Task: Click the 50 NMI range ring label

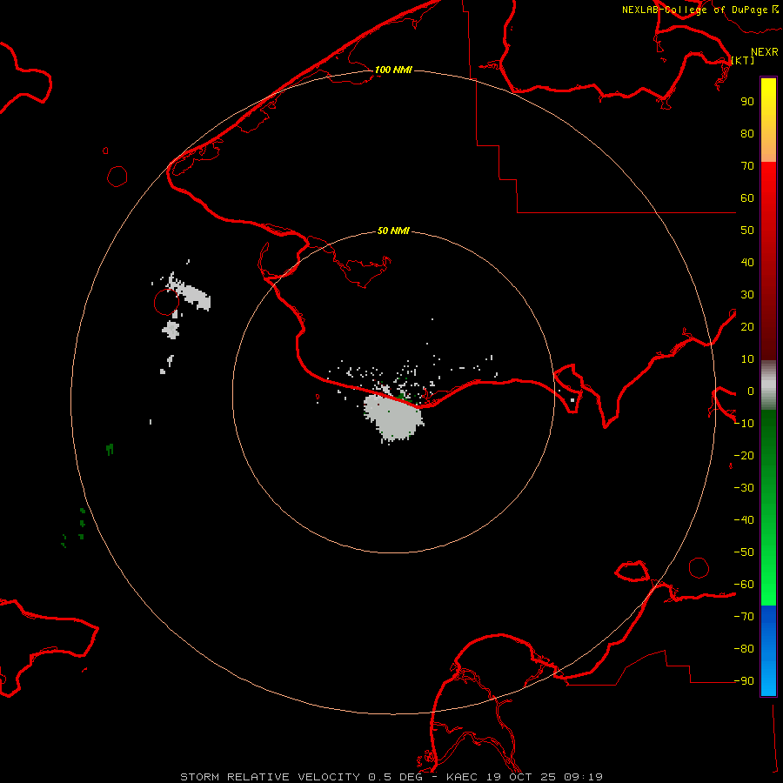Action: point(393,231)
